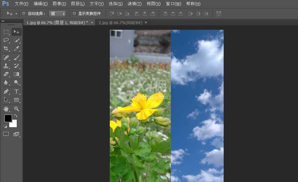Open the 视图(V) menu
298x182 pixels.
pyautogui.click(x=153, y=3)
